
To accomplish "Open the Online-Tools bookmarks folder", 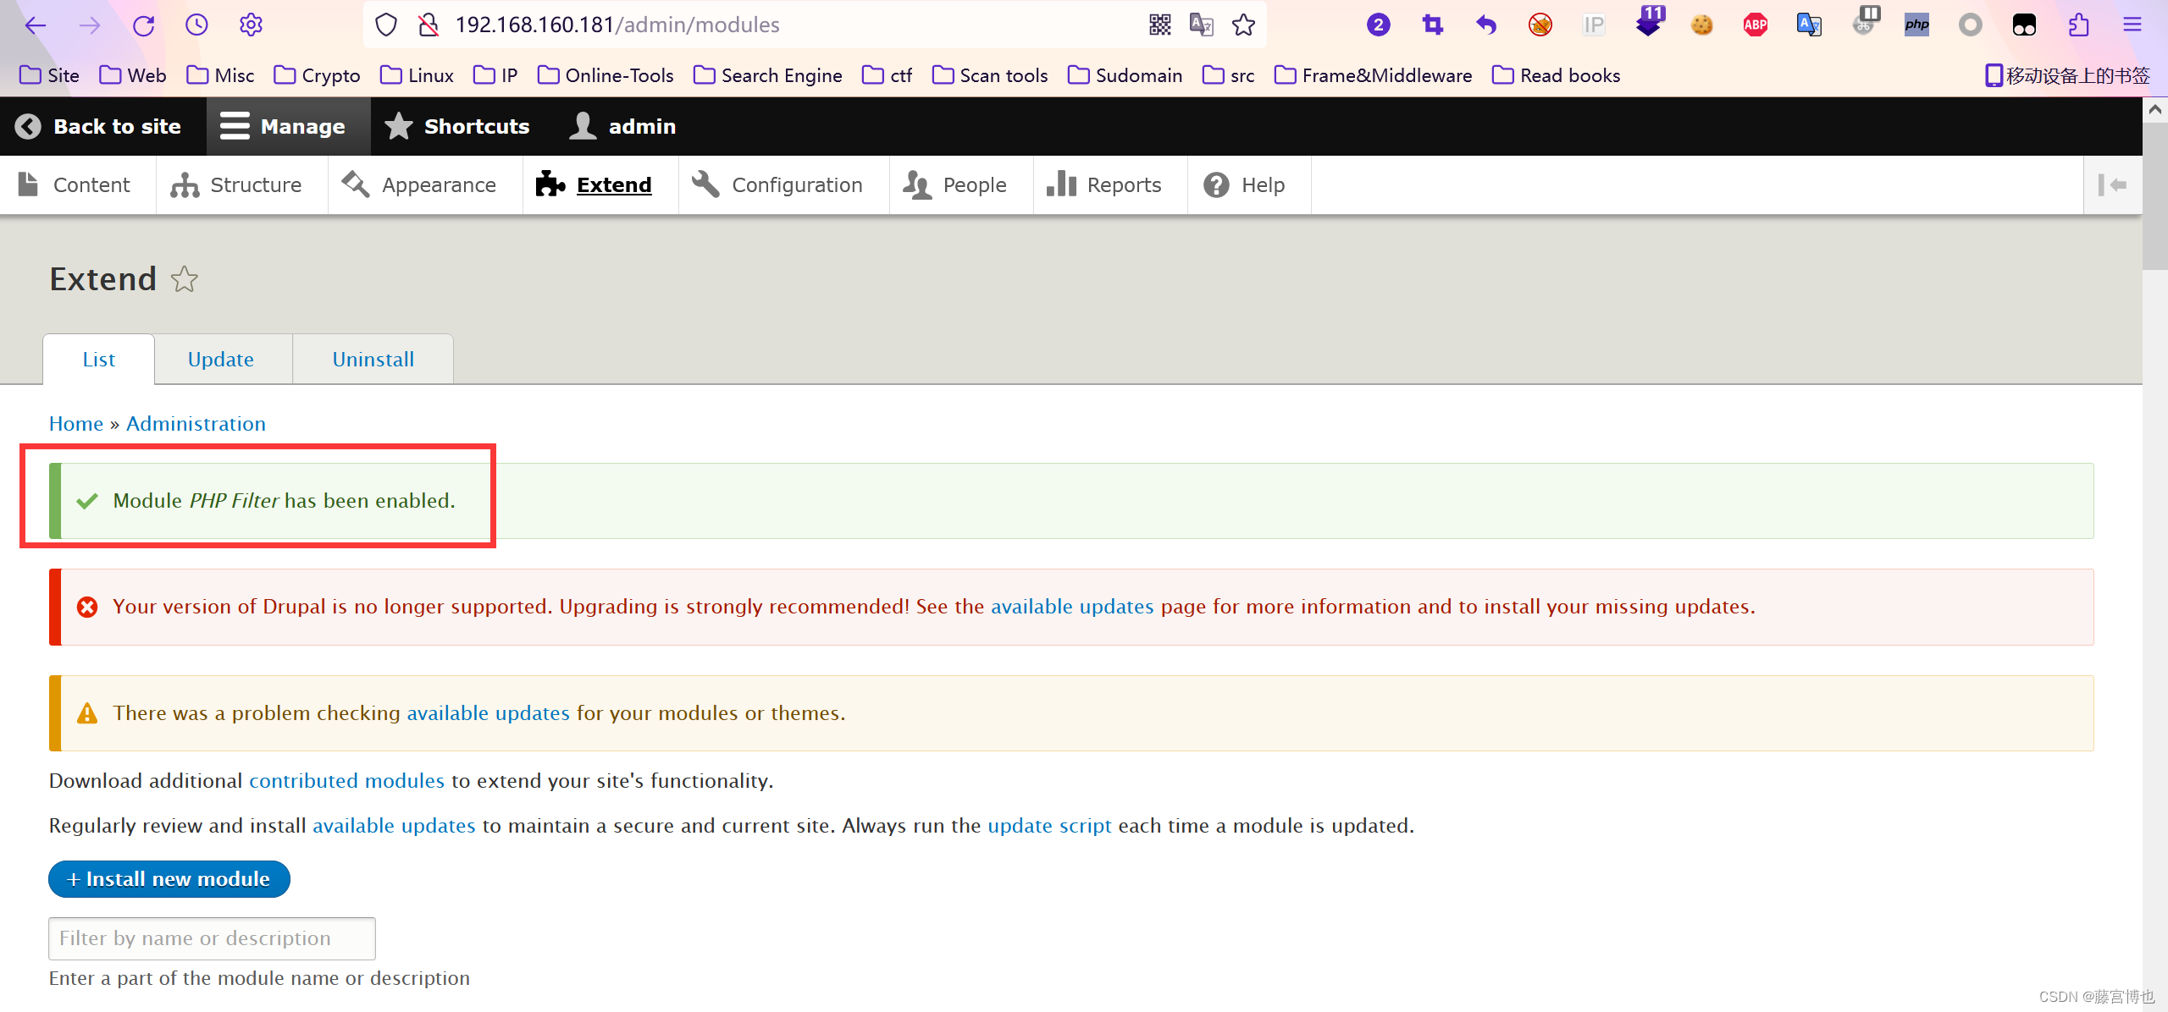I will pos(606,75).
